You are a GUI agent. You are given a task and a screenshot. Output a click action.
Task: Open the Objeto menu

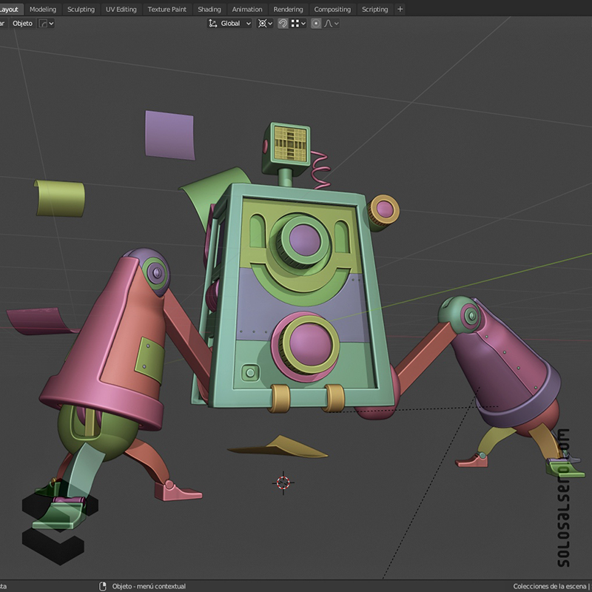click(x=22, y=24)
